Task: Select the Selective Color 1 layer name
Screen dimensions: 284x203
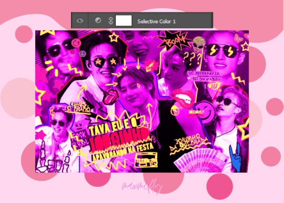Action: [156, 22]
